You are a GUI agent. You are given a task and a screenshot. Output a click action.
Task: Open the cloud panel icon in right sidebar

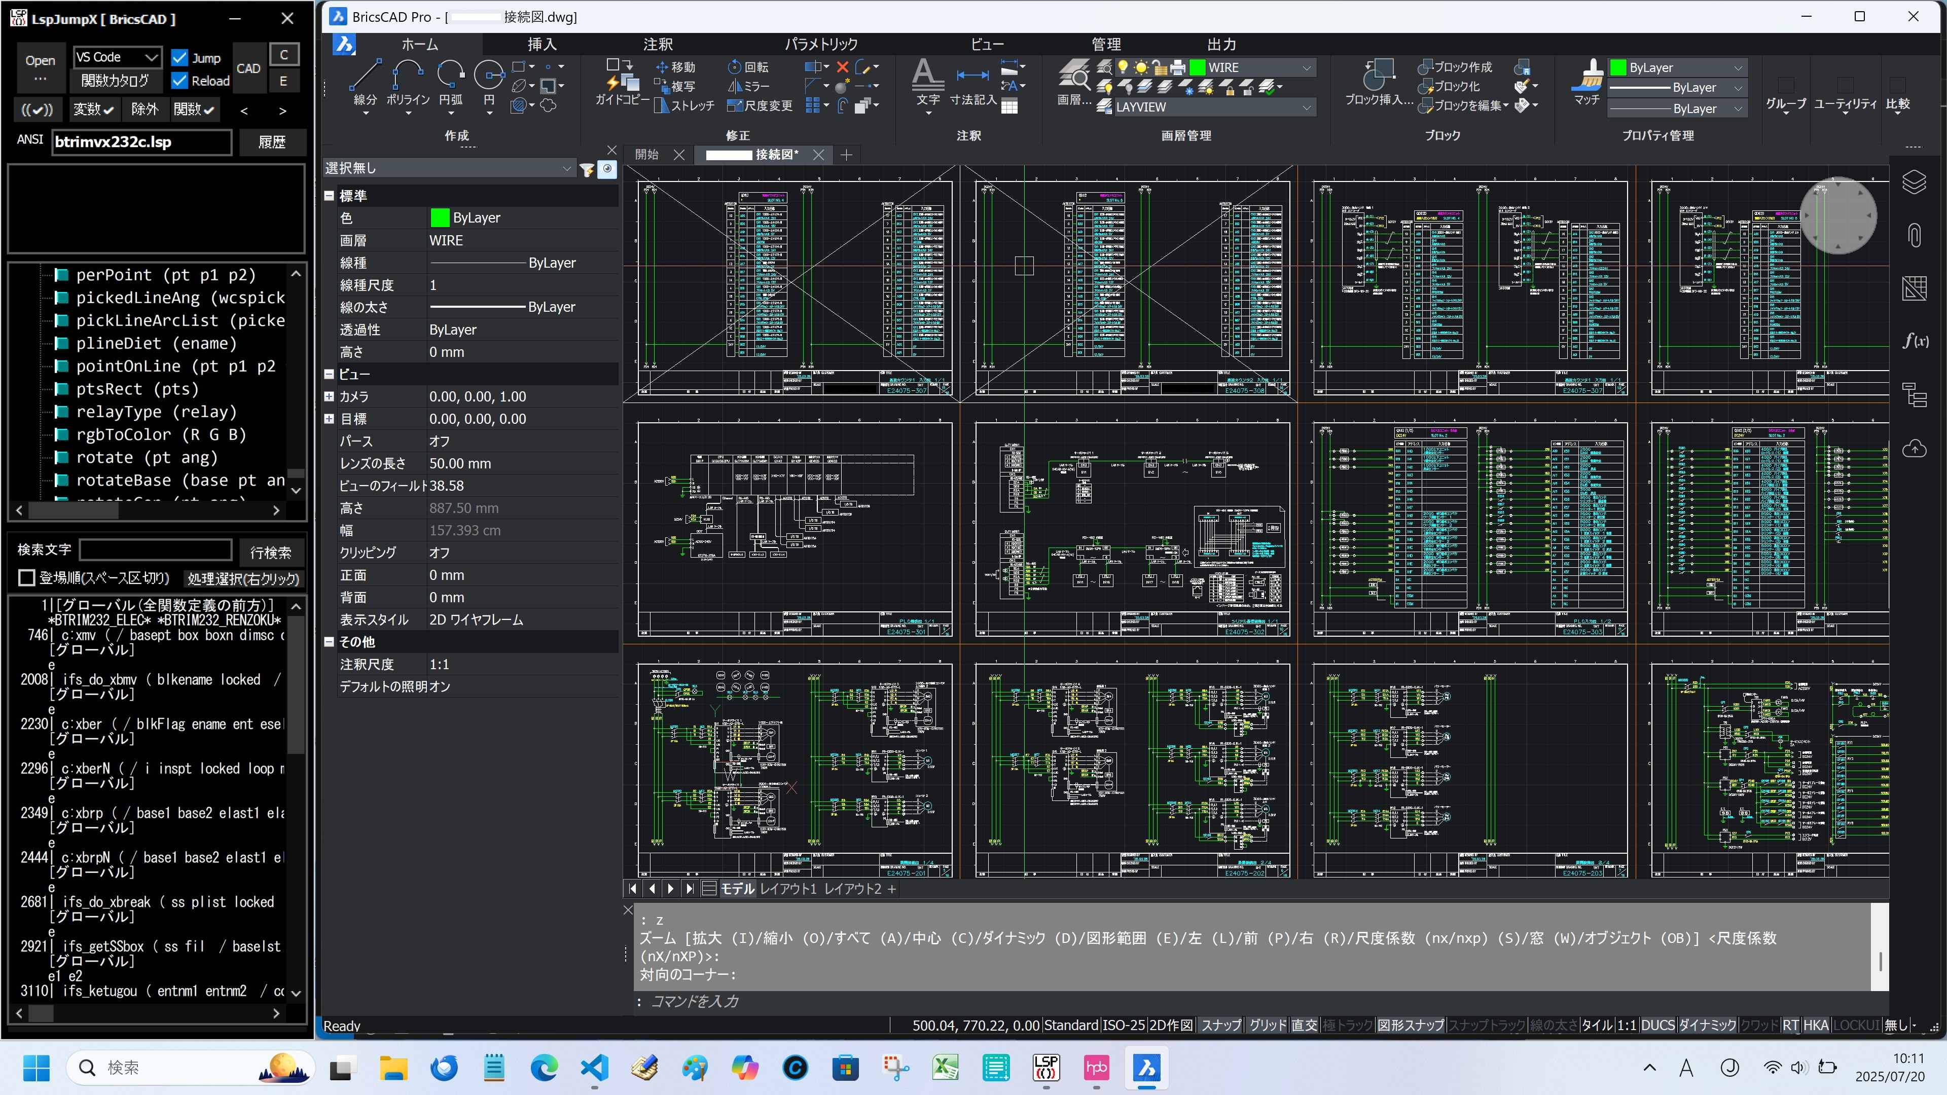tap(1914, 448)
